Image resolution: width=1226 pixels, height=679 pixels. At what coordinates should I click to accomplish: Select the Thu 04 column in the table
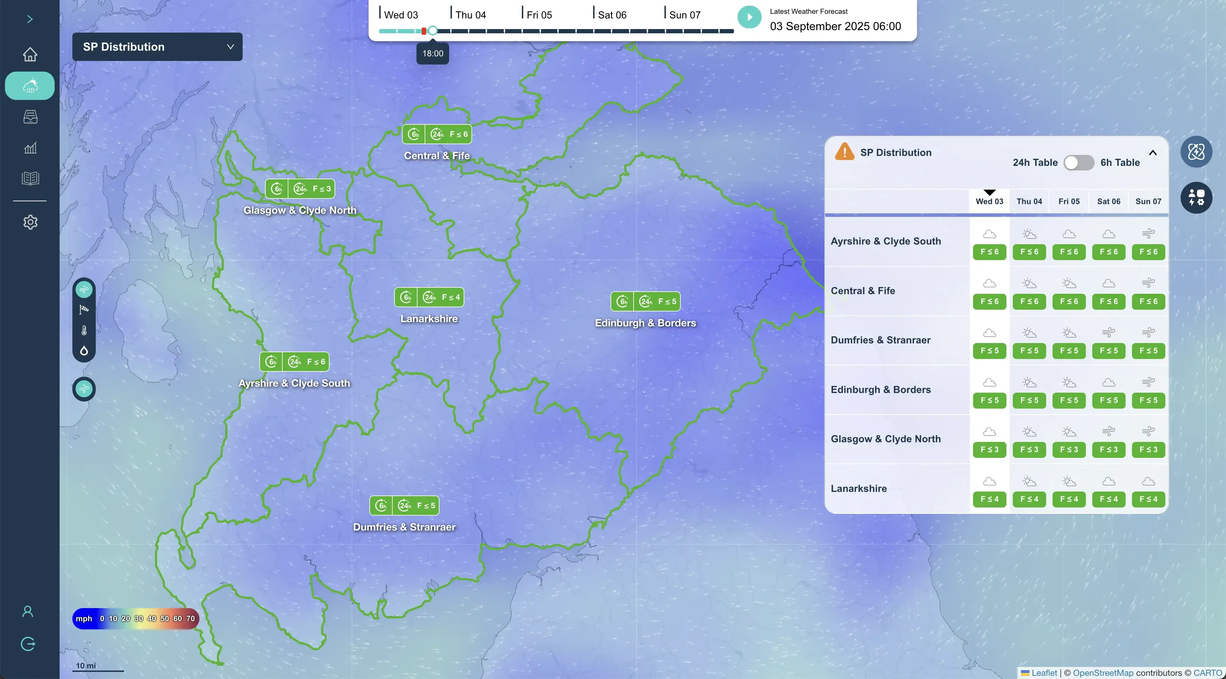[1029, 201]
